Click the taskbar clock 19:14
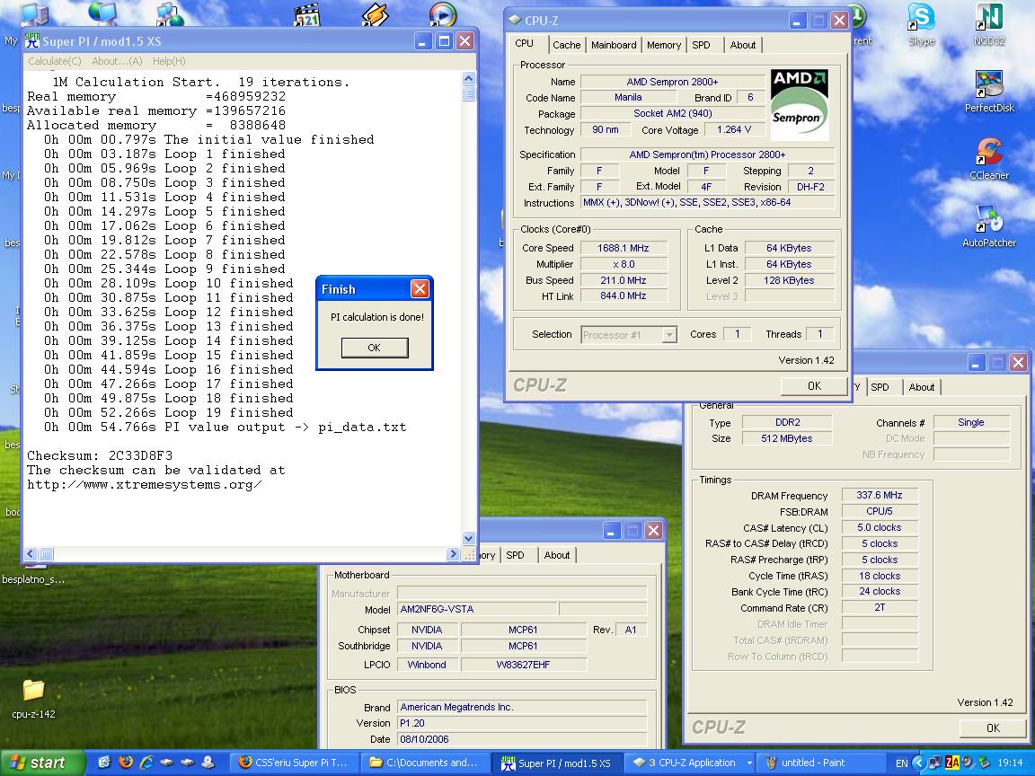Viewport: 1035px width, 776px height. click(1010, 763)
